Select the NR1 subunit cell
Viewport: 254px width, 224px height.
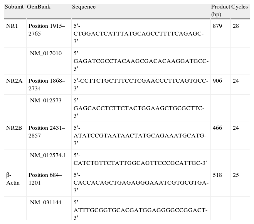(12, 26)
